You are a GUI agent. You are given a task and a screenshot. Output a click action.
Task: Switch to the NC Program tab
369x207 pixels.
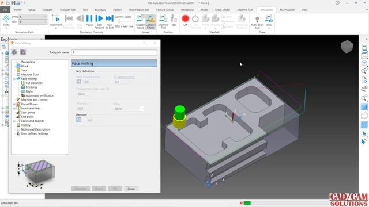287,10
